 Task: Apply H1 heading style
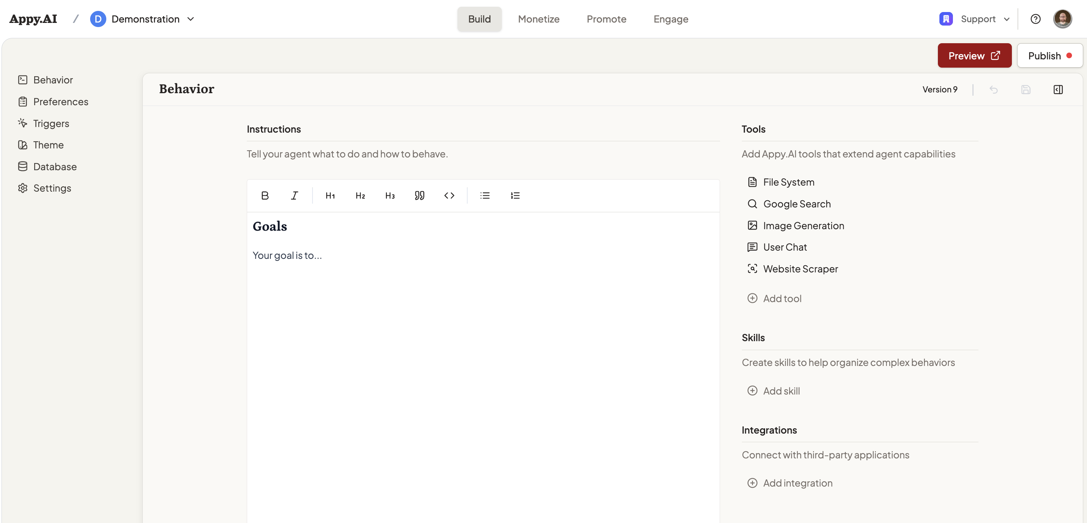coord(330,195)
